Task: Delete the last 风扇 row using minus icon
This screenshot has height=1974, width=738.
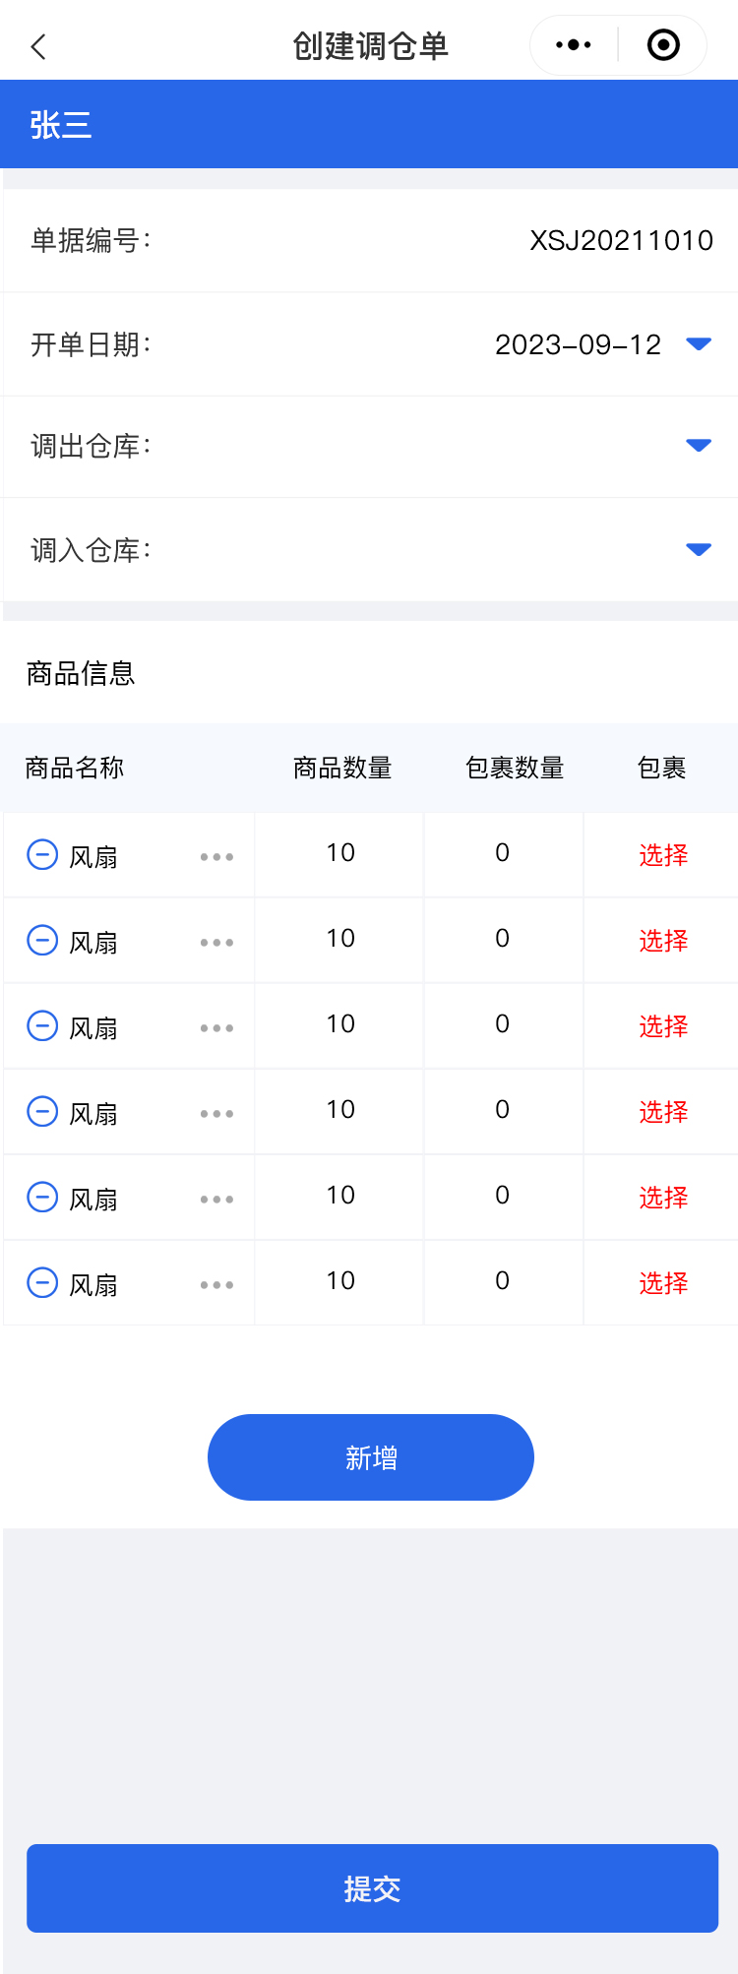Action: (x=42, y=1282)
